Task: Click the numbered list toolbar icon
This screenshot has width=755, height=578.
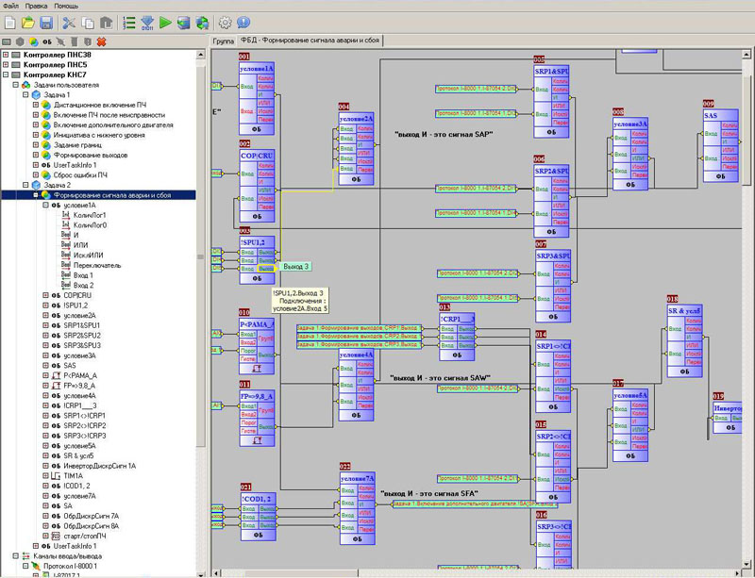Action: (x=129, y=23)
